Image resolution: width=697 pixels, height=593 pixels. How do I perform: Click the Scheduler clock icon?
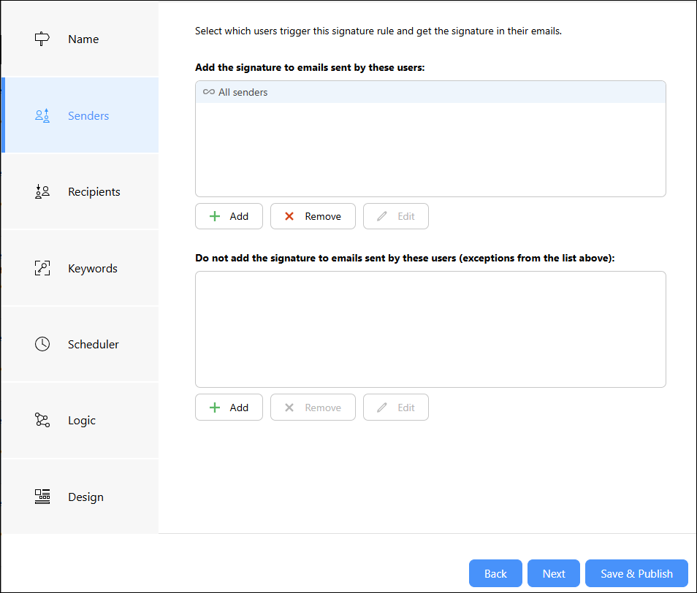42,344
